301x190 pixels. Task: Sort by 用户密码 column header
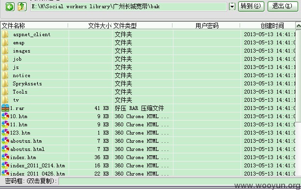point(206,26)
